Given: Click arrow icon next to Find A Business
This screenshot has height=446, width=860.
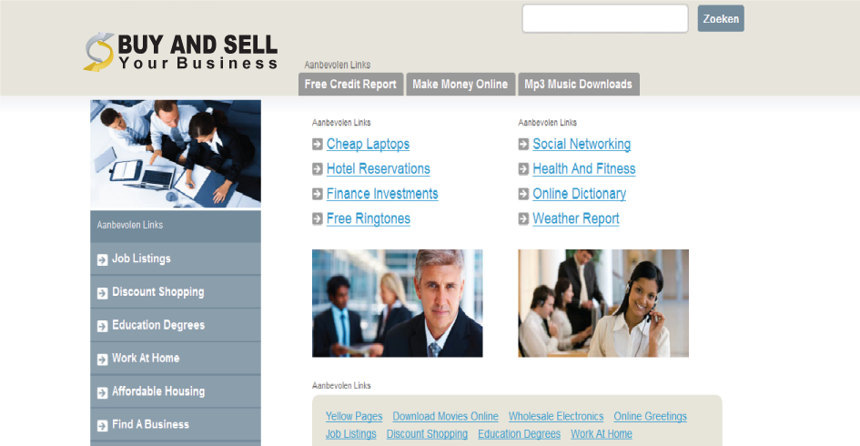Looking at the screenshot, I should [x=103, y=426].
